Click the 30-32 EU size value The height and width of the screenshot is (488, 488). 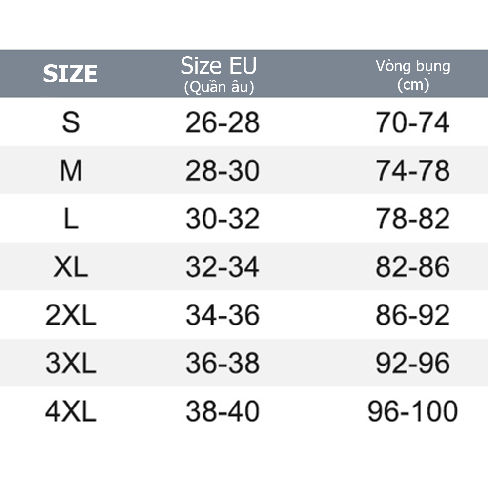point(222,219)
